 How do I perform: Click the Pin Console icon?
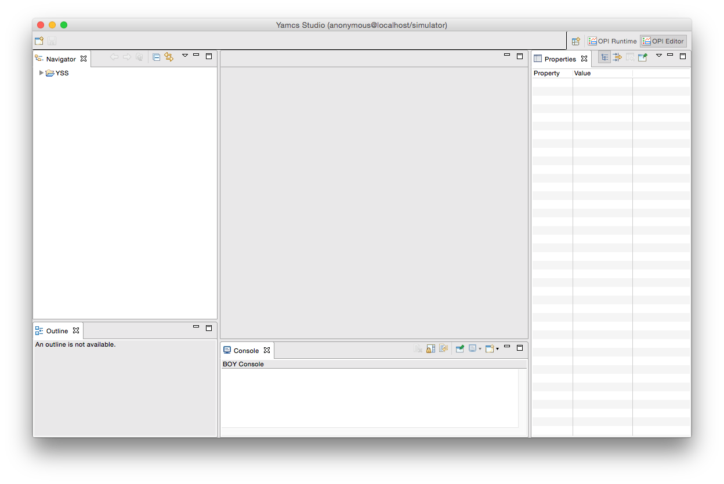click(460, 348)
